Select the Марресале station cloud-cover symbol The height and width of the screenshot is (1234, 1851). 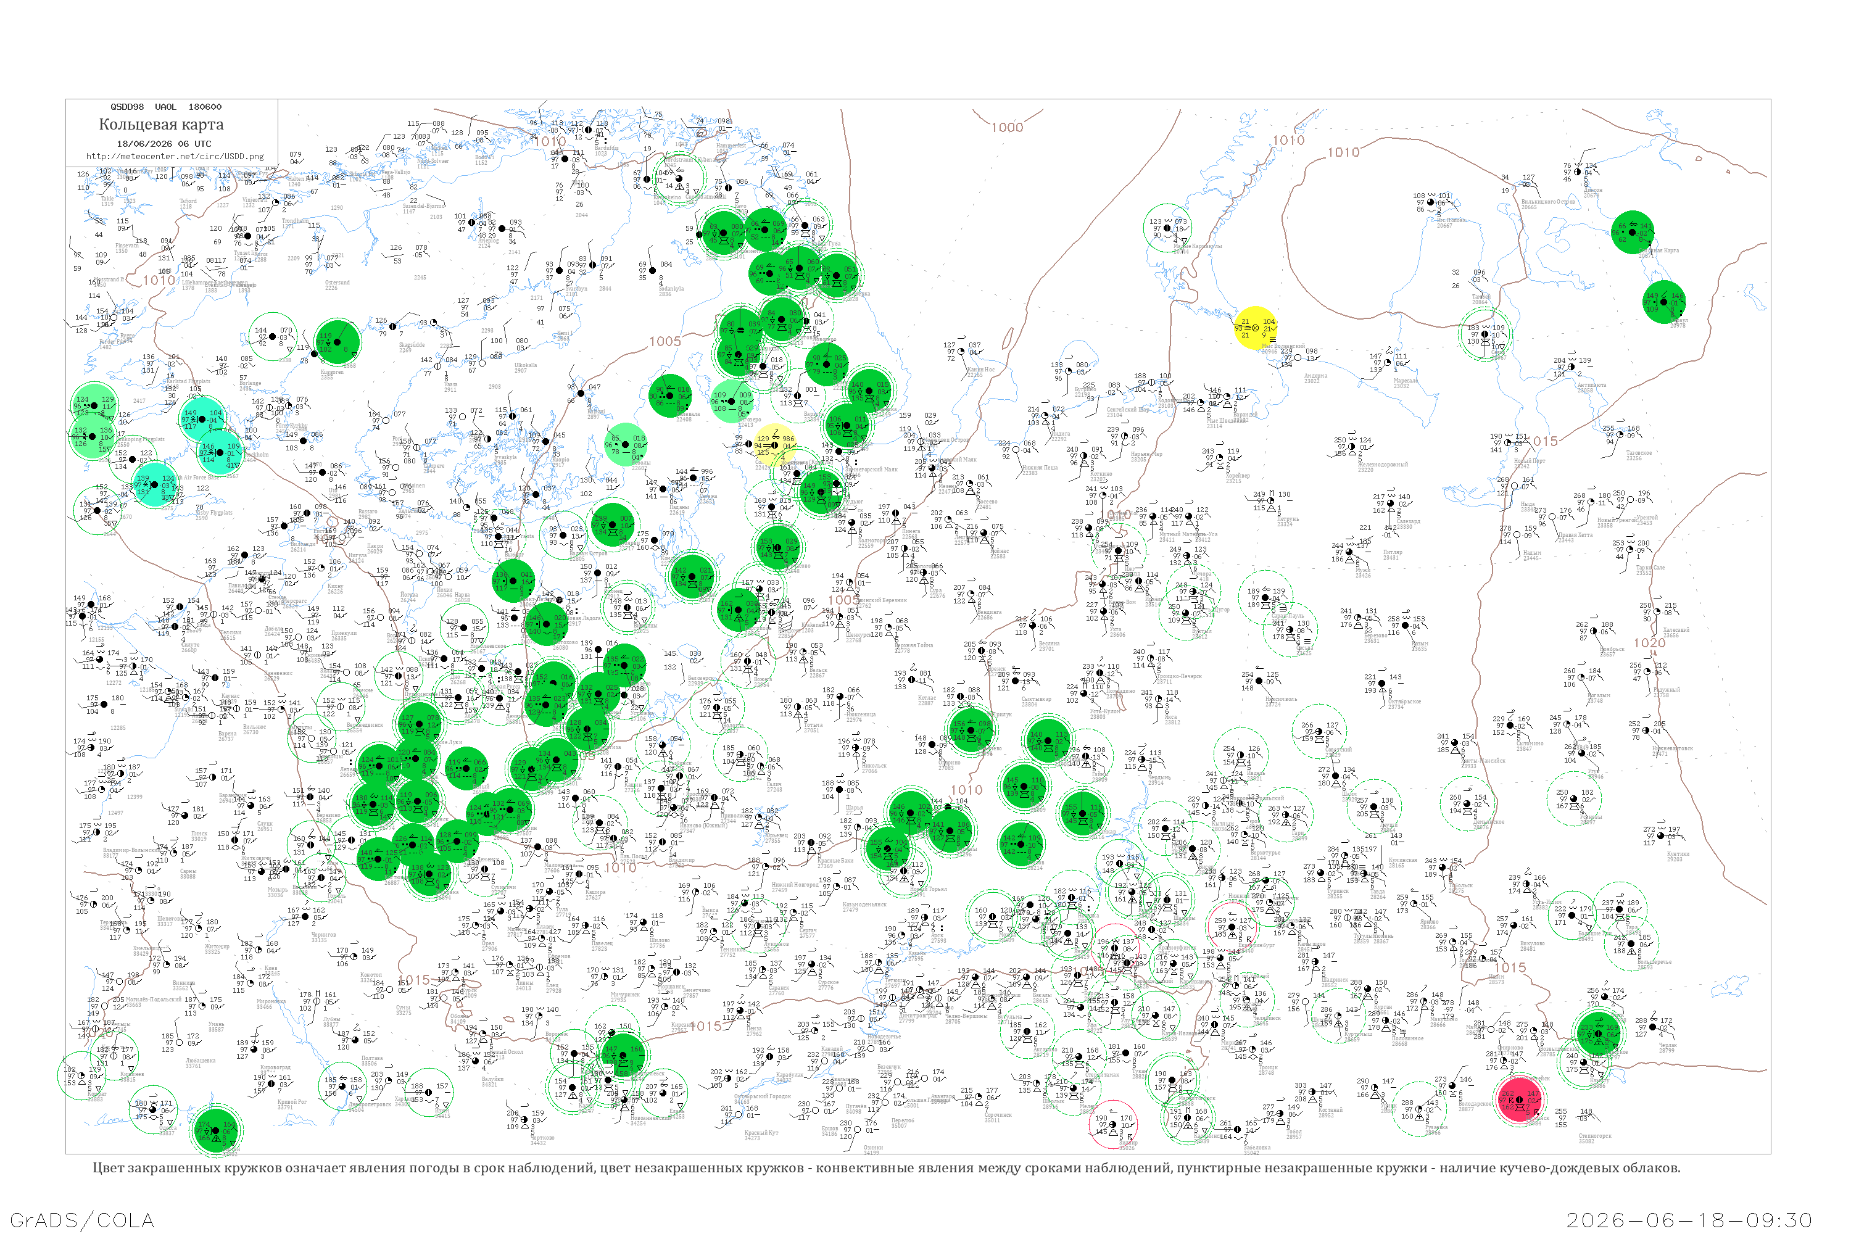tap(1388, 362)
